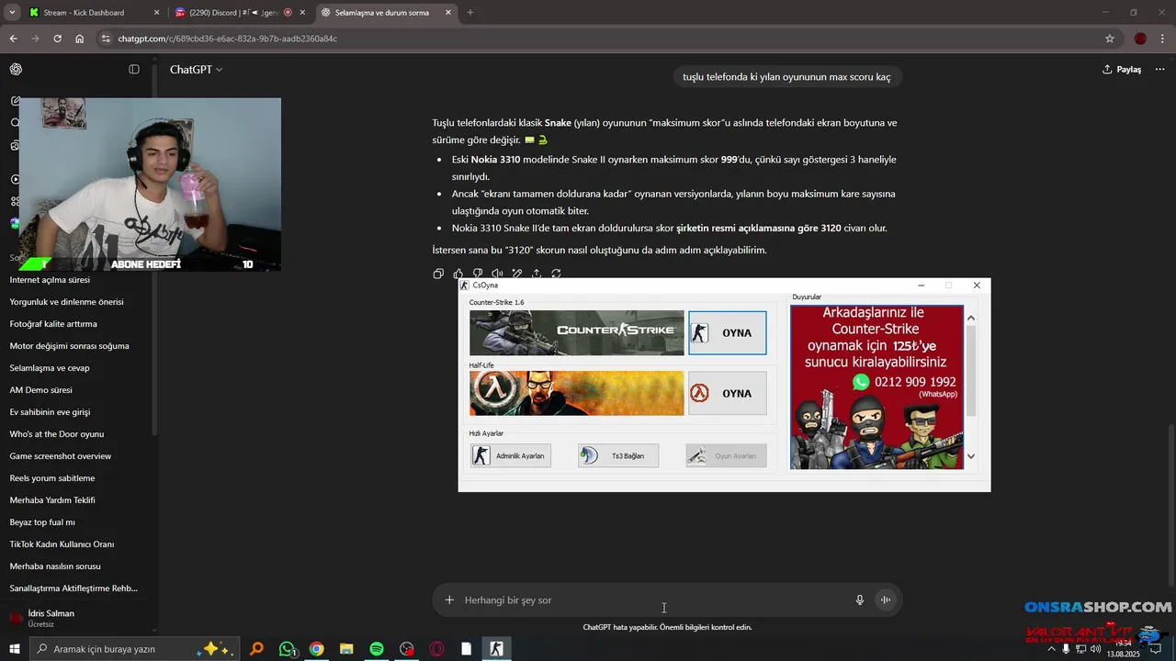Viewport: 1176px width, 661px height.
Task: Open the İdris Salman account menu
Action: tap(77, 618)
